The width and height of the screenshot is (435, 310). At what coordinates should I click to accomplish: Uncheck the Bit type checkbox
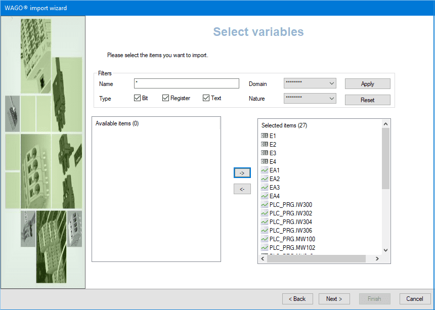[137, 98]
